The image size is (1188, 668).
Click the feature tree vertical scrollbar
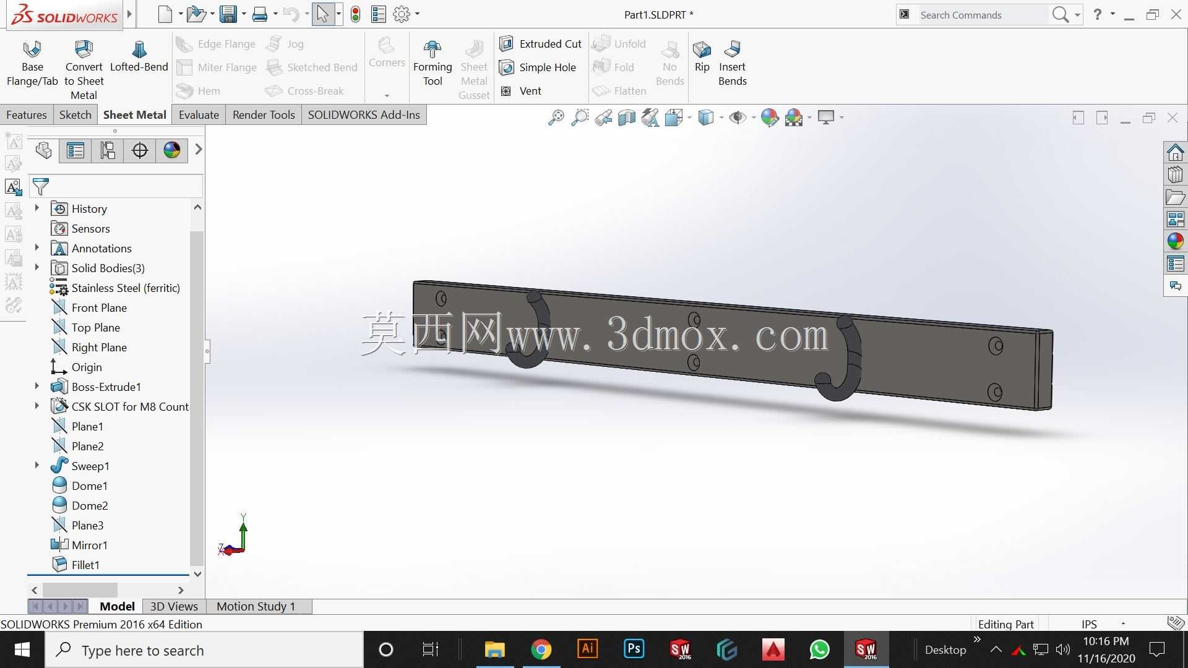click(x=197, y=398)
